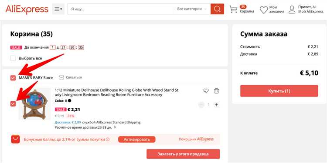Click the bonus points info circle icon

click(108, 139)
